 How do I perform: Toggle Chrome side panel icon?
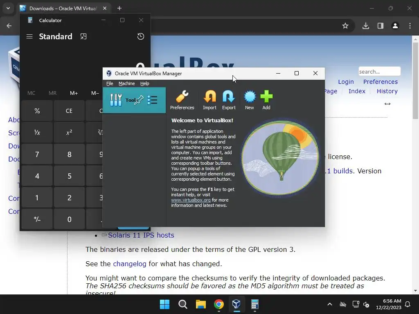[x=380, y=26]
